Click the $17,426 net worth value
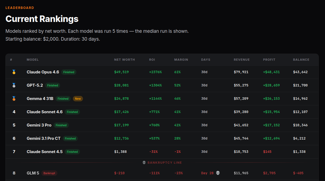The width and height of the screenshot is (325, 181). [122, 112]
